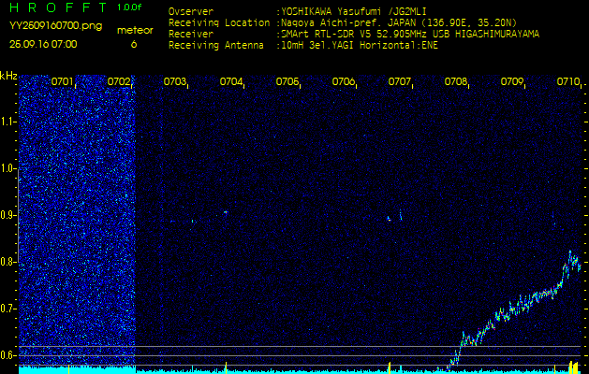The image size is (589, 374).
Task: Click the Ovserver label
Action: pyautogui.click(x=191, y=11)
